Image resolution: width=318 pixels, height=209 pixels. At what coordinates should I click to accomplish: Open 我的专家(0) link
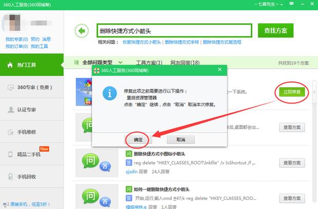16,39
